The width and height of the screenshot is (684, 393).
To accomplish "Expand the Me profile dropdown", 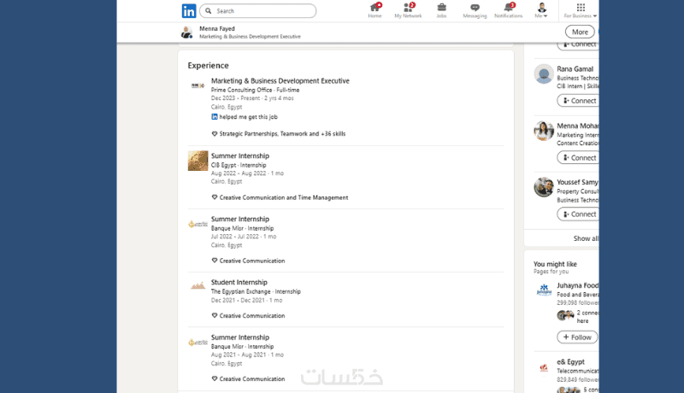I will pyautogui.click(x=541, y=10).
